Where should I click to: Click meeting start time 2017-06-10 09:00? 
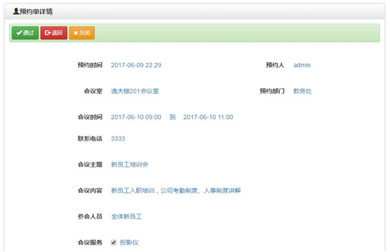tap(136, 117)
